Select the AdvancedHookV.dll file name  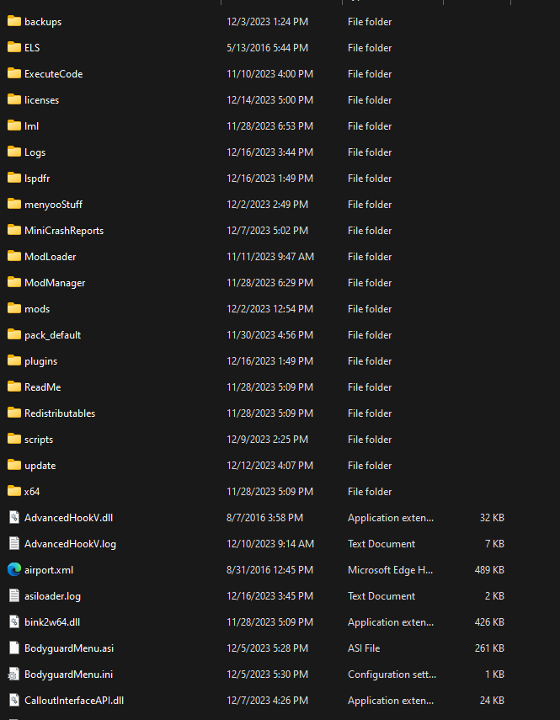[68, 518]
